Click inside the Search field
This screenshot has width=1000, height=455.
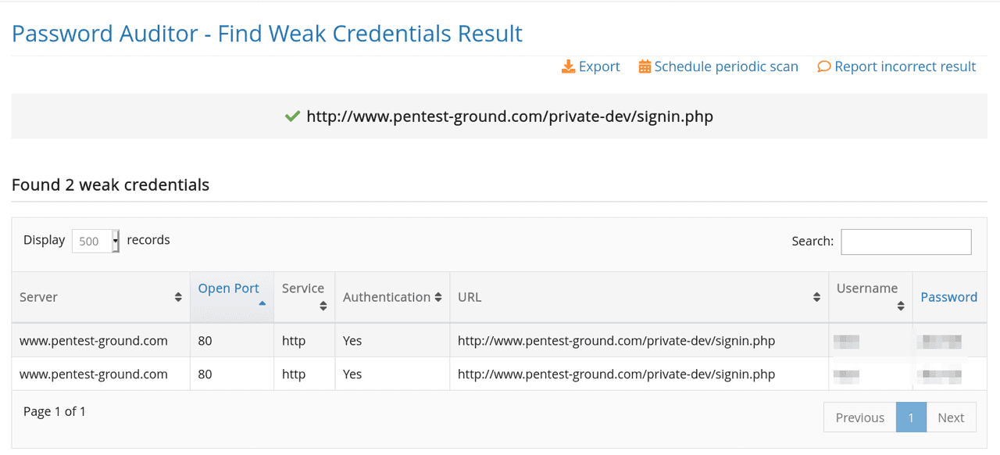click(905, 242)
